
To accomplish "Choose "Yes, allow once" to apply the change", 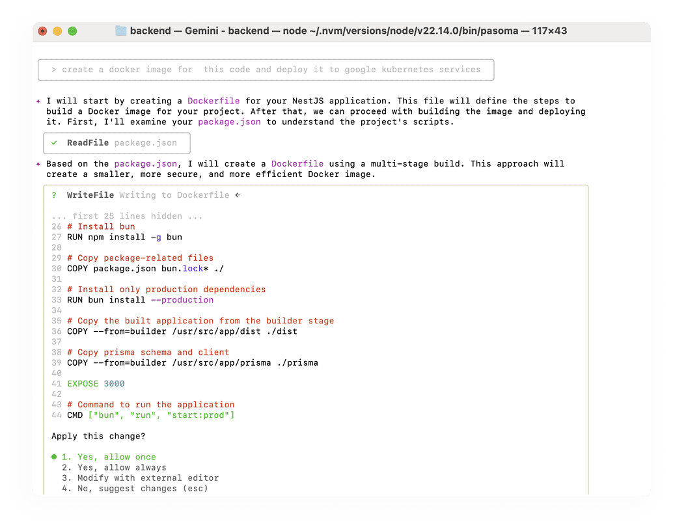I will (109, 457).
